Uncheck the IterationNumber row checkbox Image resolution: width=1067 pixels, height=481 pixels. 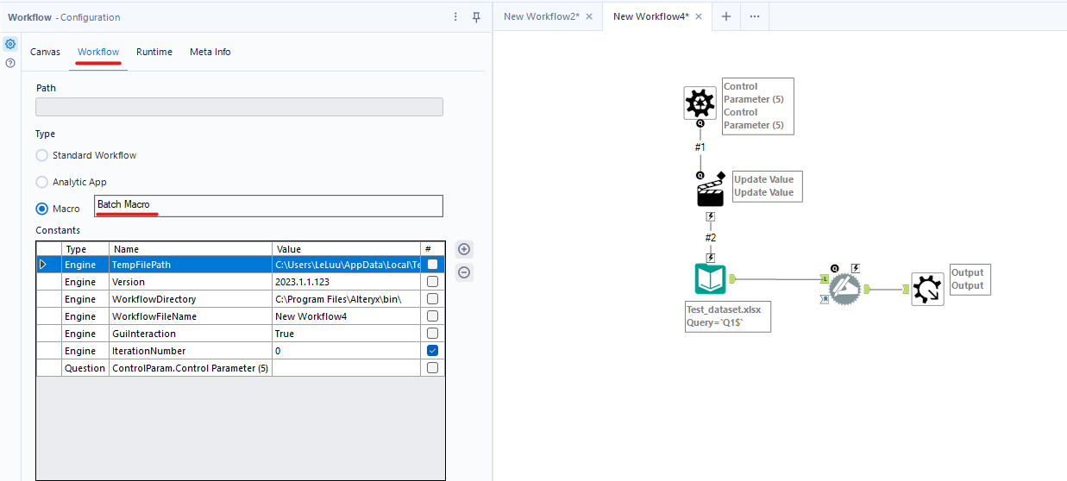[432, 351]
